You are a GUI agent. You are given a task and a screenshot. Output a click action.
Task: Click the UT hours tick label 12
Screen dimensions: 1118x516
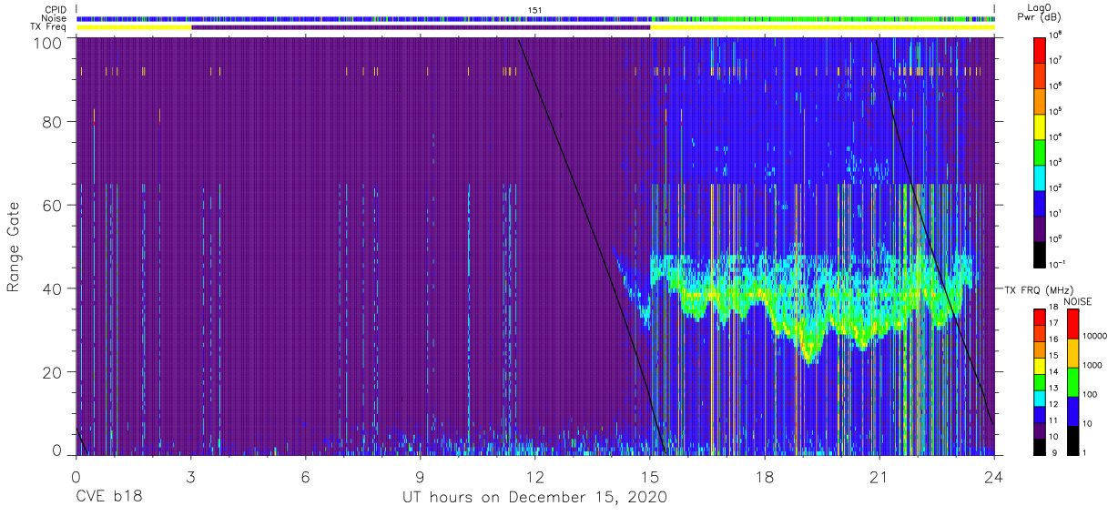point(535,476)
